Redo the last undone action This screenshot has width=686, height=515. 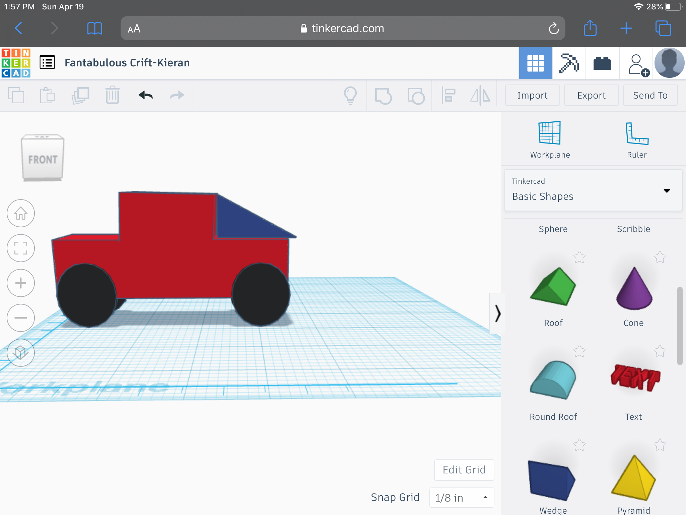coord(177,96)
